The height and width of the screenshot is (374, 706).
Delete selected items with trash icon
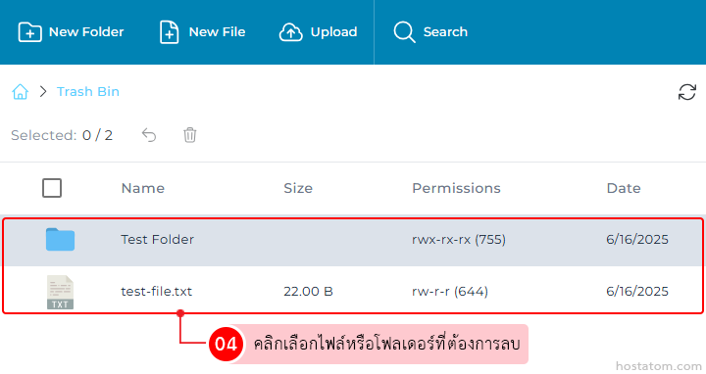pos(190,135)
